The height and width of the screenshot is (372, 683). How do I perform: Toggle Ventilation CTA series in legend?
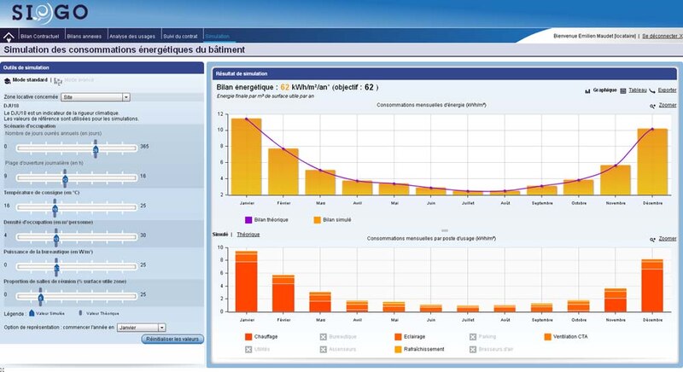click(547, 337)
